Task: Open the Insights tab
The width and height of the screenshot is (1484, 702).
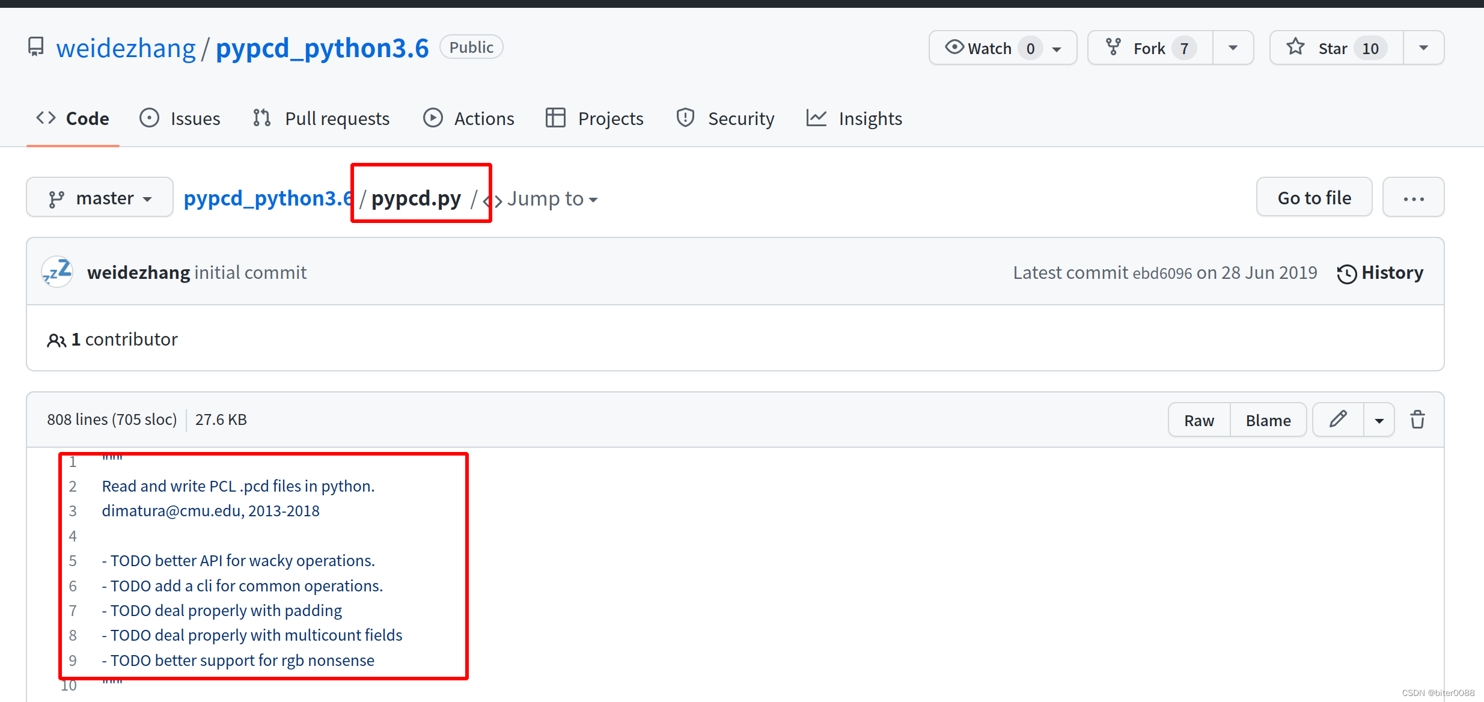Action: [854, 118]
